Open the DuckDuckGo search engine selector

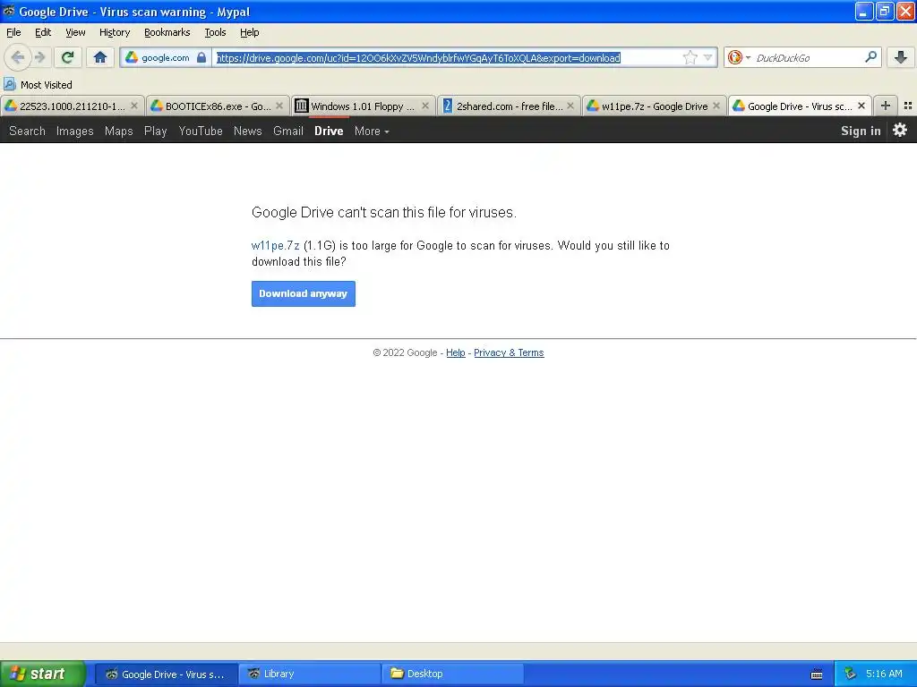pos(739,57)
